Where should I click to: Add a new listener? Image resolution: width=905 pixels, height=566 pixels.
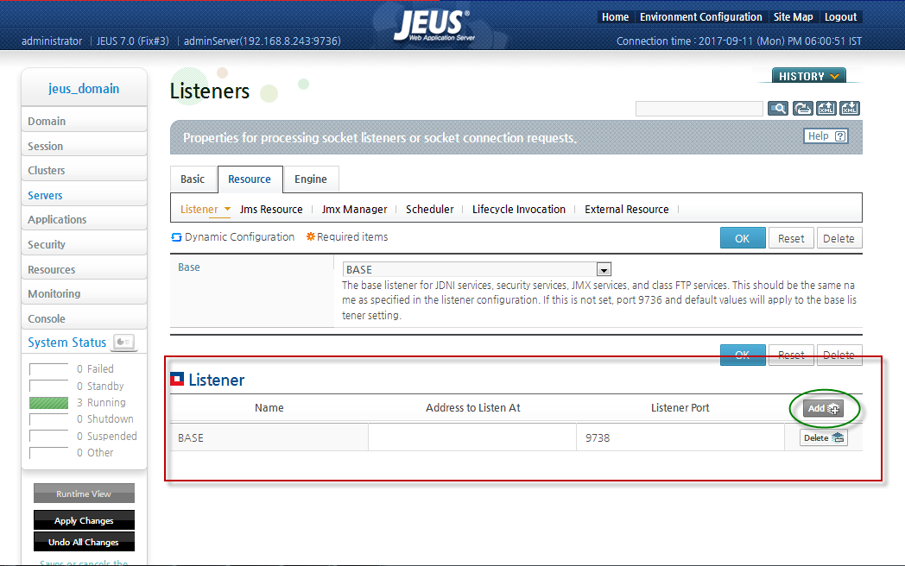tap(823, 408)
